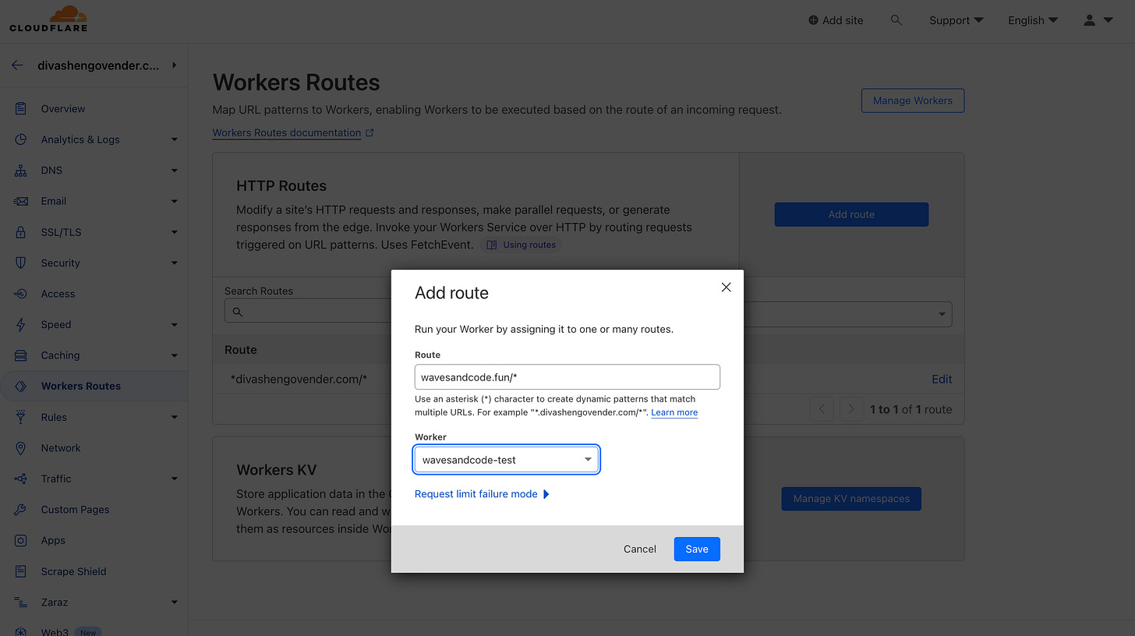Expand the Traffic submenu arrow

[174, 479]
